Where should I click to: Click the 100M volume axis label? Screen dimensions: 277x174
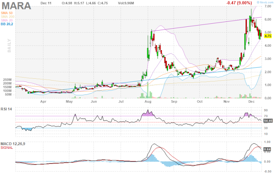pyautogui.click(x=7, y=91)
